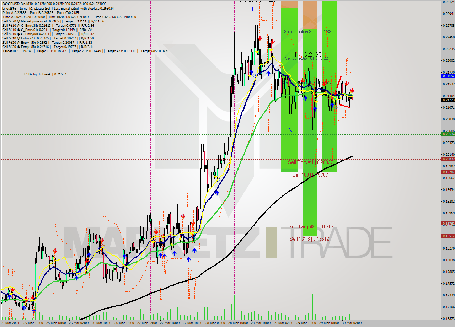Click the '26 Mar 02:00' time axis label
Image resolution: width=455 pixels, height=327 pixels.
[79, 323]
